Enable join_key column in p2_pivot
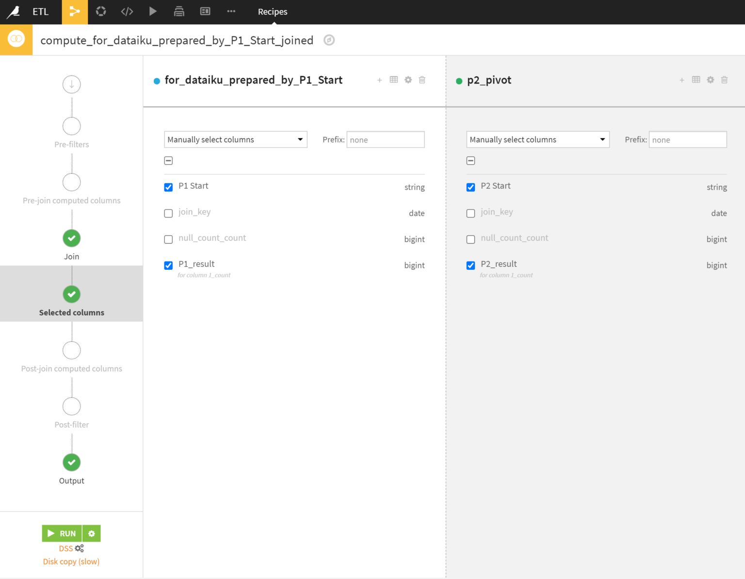Viewport: 745px width, 579px height. [x=470, y=214]
